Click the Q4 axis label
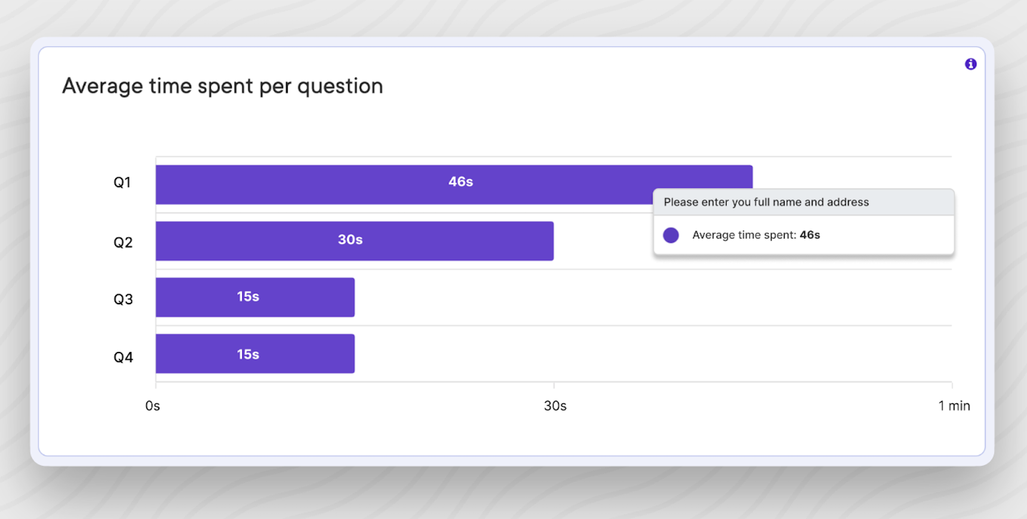 coord(123,357)
